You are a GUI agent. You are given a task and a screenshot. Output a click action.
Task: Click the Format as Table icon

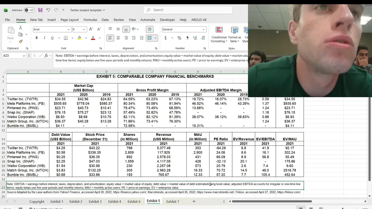[x=235, y=30]
